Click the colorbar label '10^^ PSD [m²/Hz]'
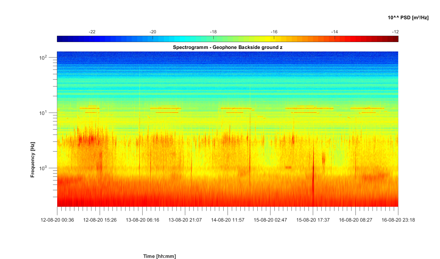 (408, 18)
